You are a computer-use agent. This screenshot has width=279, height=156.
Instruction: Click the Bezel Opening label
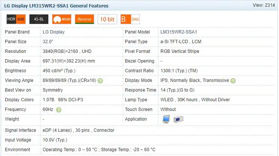[139, 61]
